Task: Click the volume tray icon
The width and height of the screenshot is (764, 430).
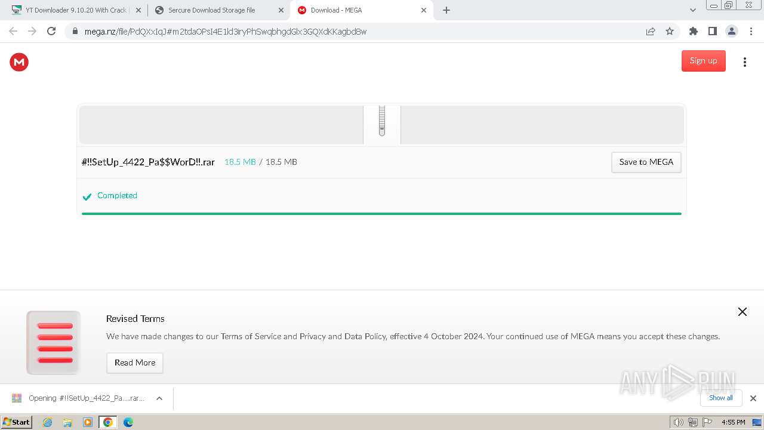Action: pos(678,422)
